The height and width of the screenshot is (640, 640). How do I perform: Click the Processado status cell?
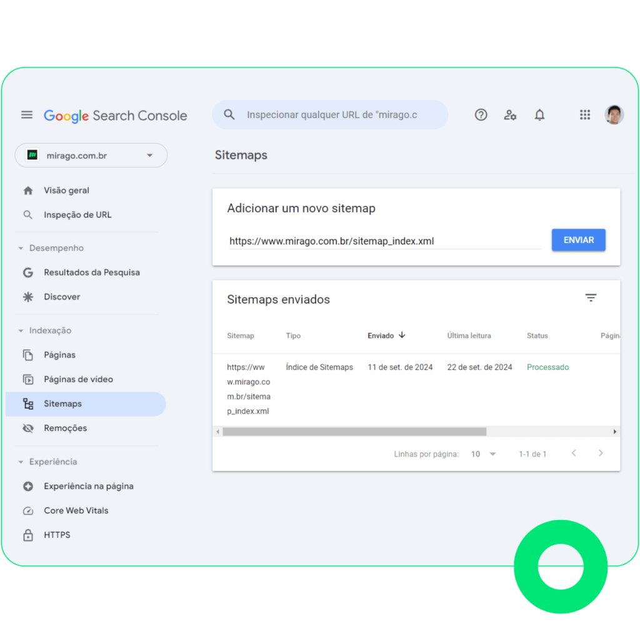coord(547,367)
